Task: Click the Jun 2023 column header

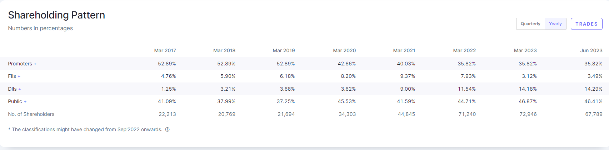Action: tap(591, 50)
